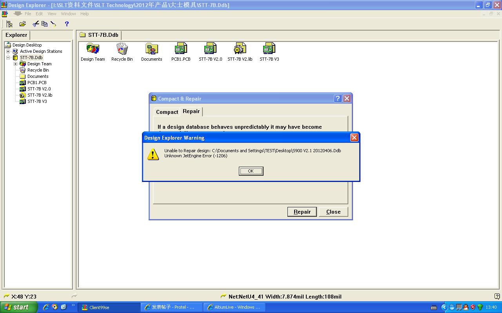Click OK in the warning dialog
Screen dimensions: 502x313
[251, 171]
